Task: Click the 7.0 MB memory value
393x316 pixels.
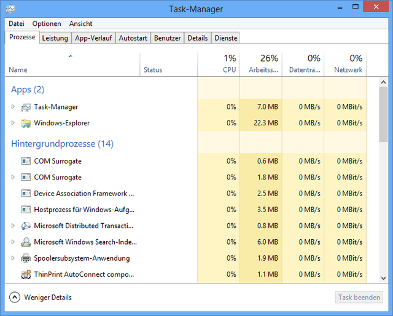Action: tap(268, 107)
